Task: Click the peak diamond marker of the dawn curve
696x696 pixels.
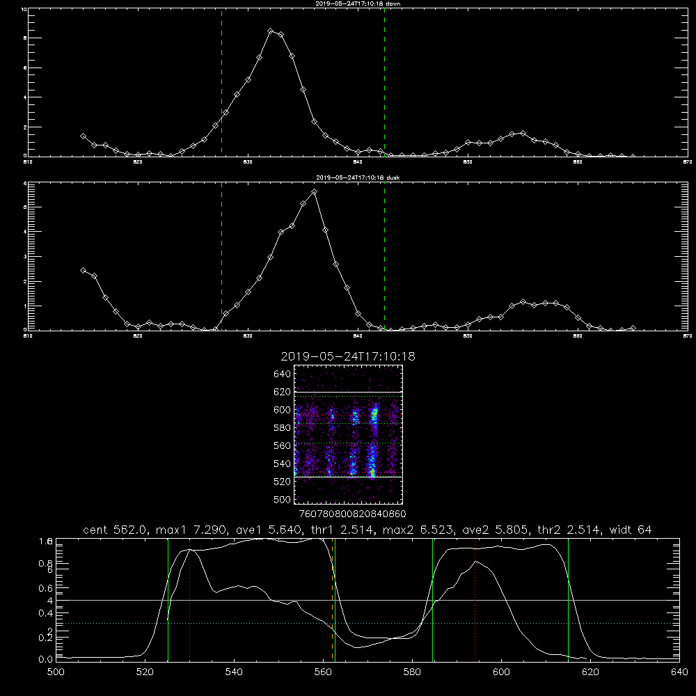Action: point(271,31)
